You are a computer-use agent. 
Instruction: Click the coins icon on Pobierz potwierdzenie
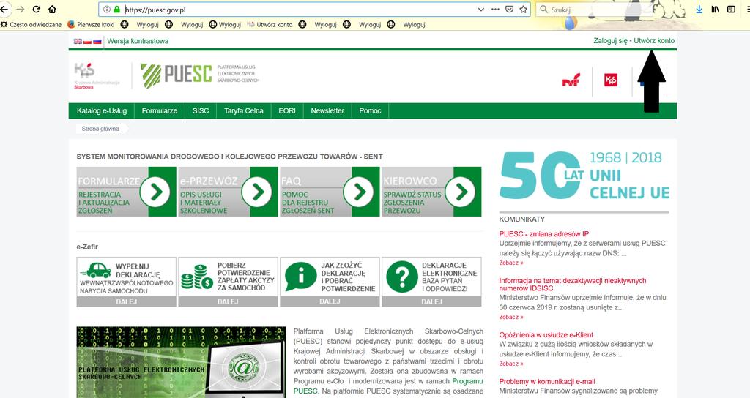pyautogui.click(x=197, y=277)
